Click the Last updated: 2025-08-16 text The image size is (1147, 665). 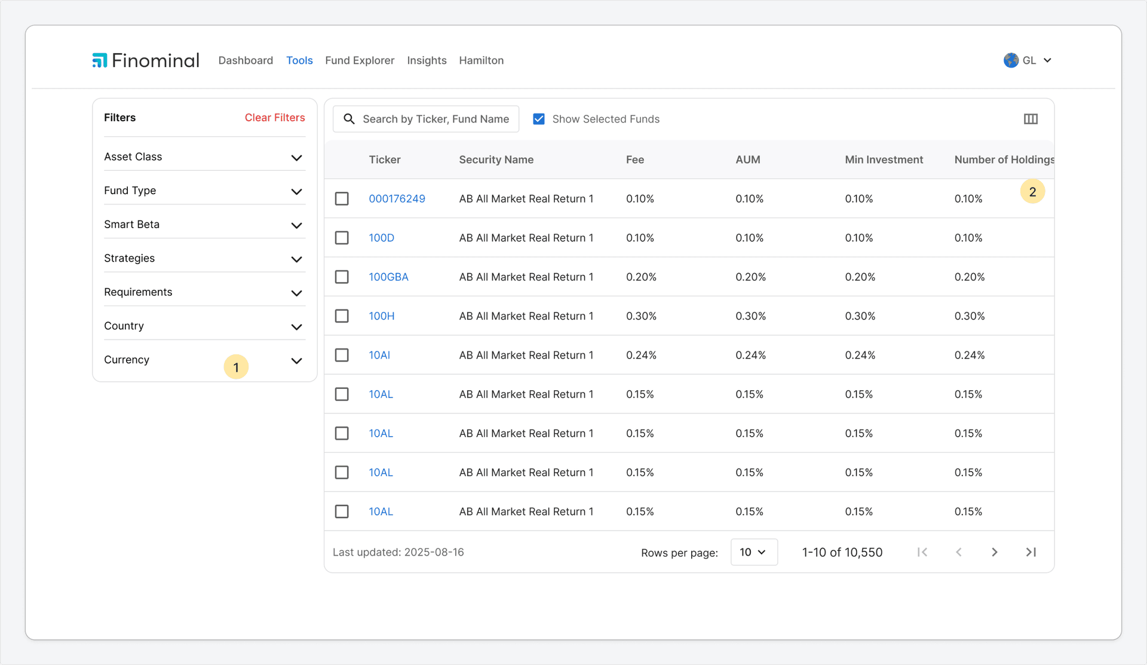(x=398, y=552)
